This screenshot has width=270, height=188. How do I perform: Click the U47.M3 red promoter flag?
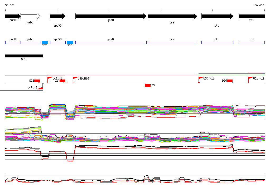pos(40,88)
